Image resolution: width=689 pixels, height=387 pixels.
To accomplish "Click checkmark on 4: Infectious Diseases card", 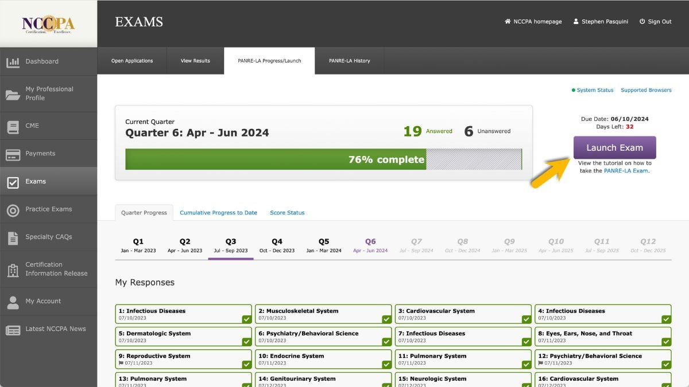I will tap(666, 319).
